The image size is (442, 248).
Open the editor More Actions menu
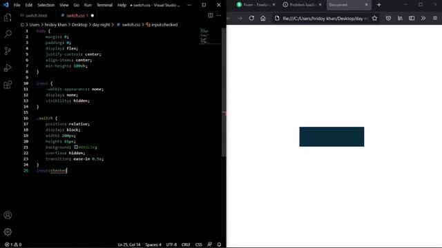click(x=219, y=15)
